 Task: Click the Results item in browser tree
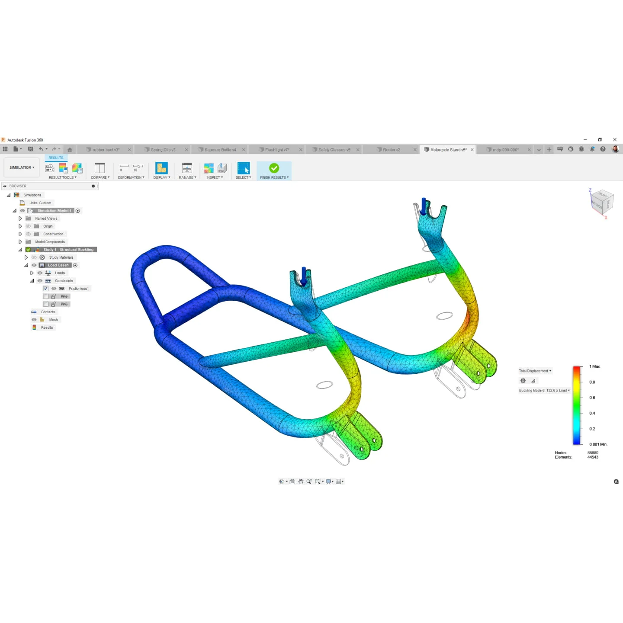click(47, 328)
